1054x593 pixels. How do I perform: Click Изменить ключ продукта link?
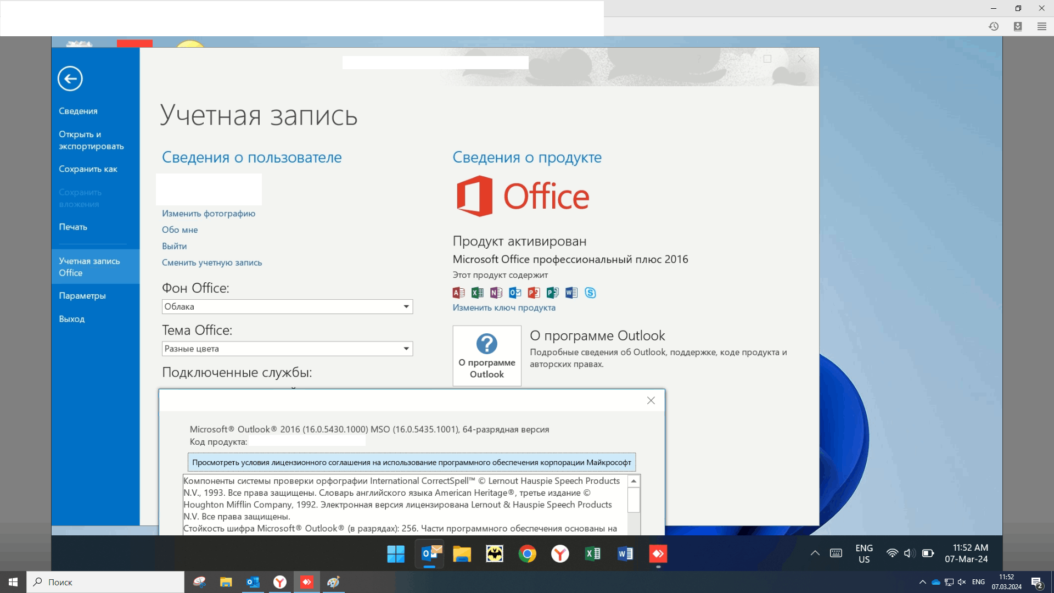[x=504, y=308]
